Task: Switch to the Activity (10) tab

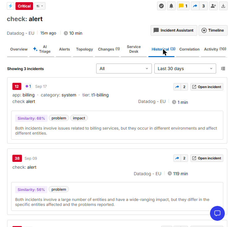Action: [215, 49]
